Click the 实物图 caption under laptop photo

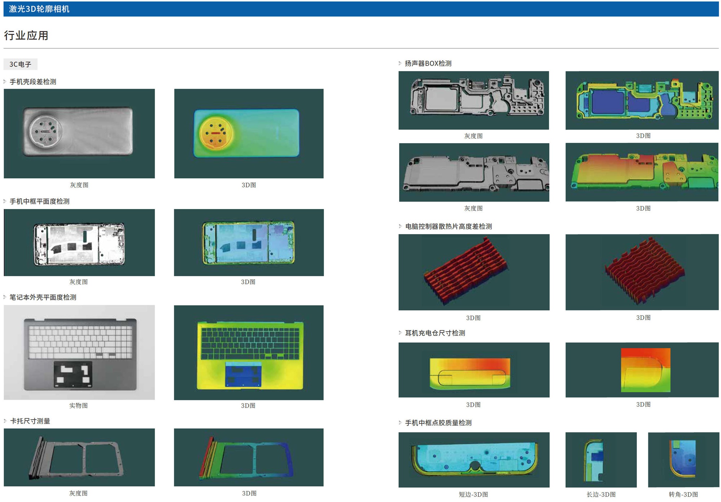[x=79, y=405]
